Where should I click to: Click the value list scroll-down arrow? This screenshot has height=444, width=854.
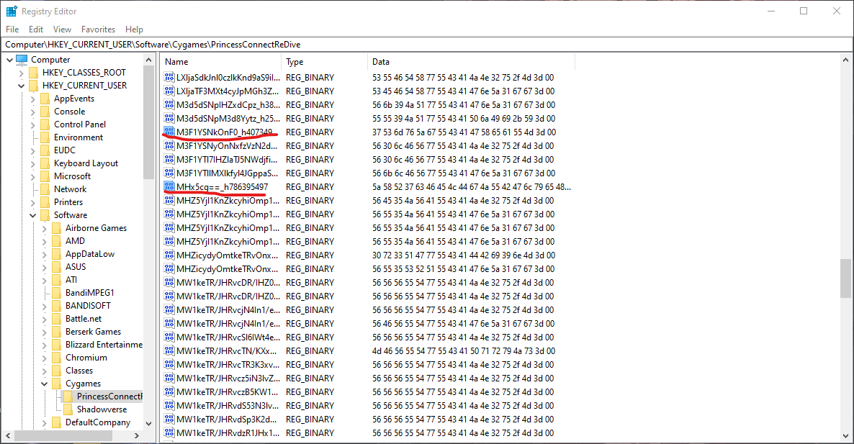pos(845,436)
